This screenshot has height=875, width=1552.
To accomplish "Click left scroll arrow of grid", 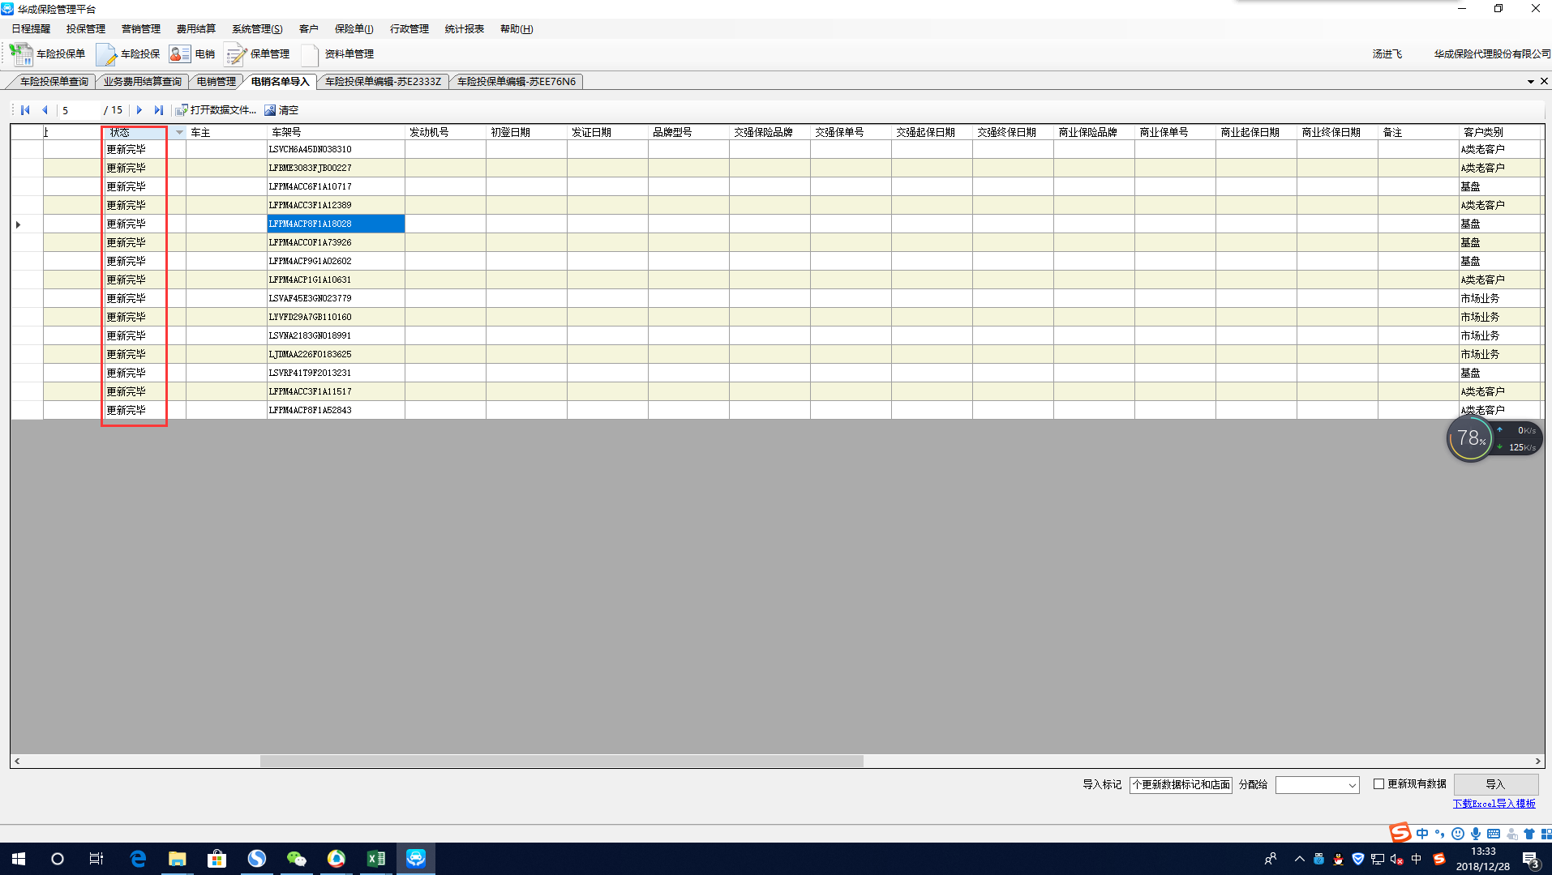I will (17, 762).
